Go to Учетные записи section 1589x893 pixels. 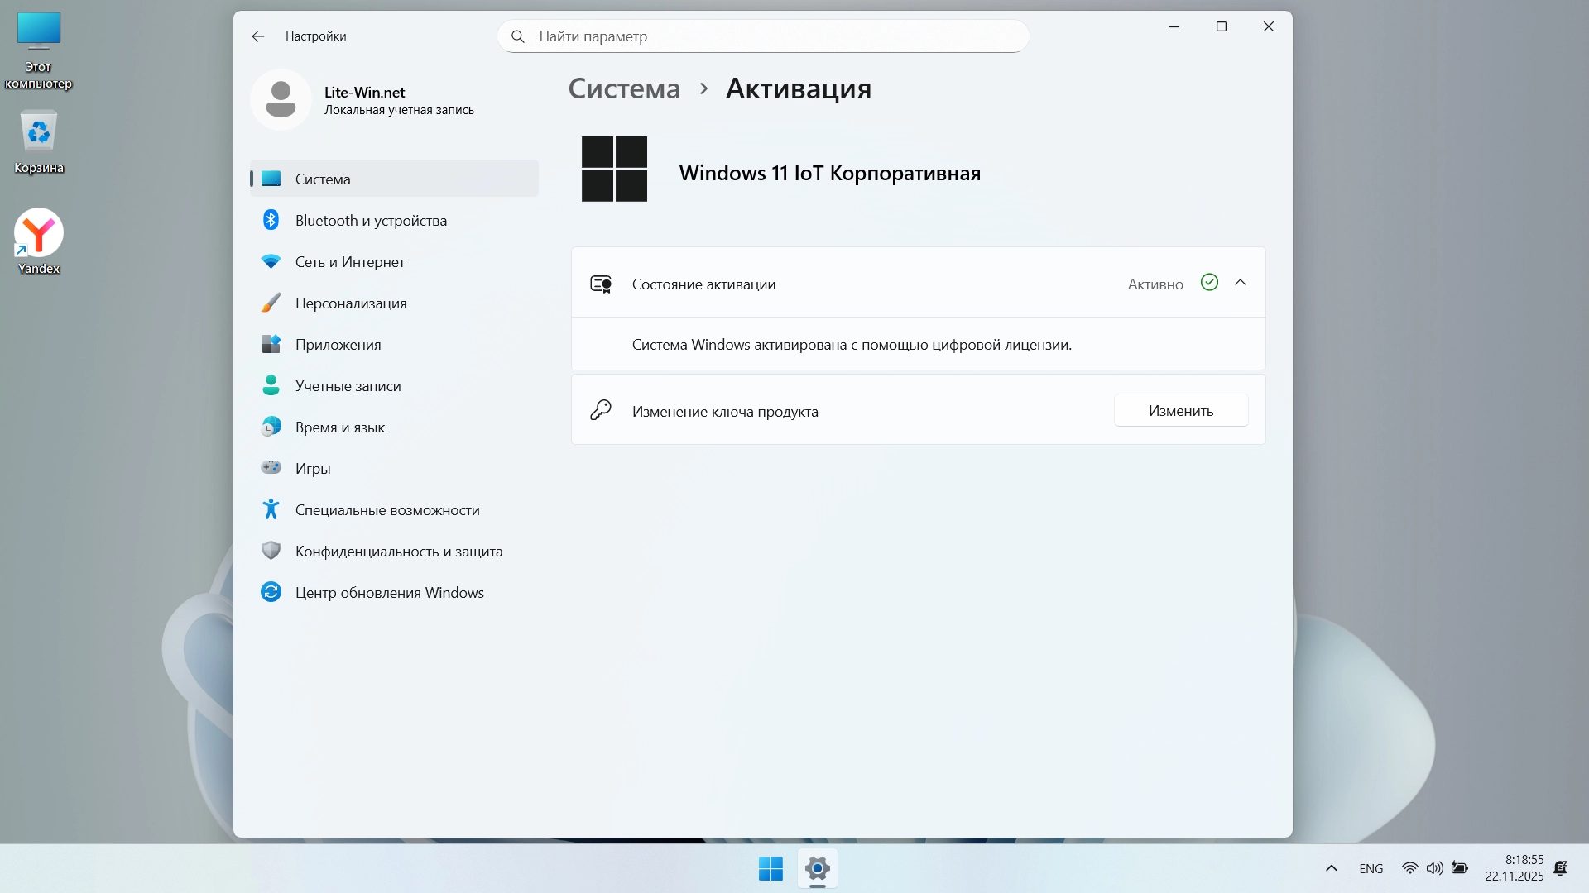click(x=348, y=386)
